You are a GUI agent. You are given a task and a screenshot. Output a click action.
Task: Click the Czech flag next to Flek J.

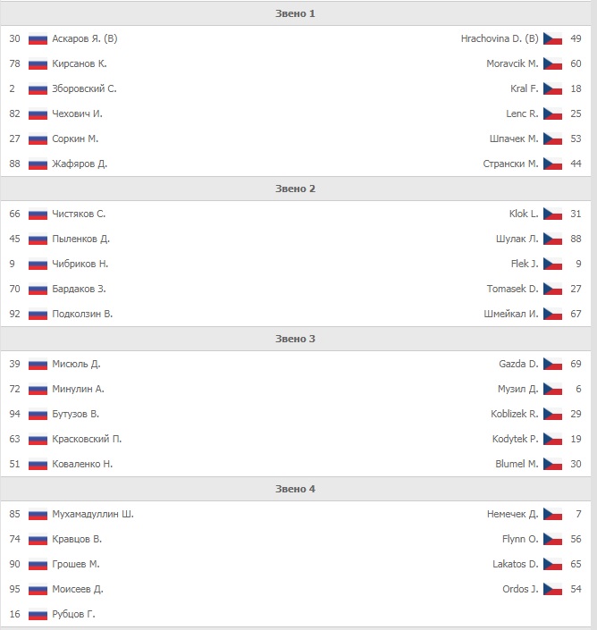point(552,264)
